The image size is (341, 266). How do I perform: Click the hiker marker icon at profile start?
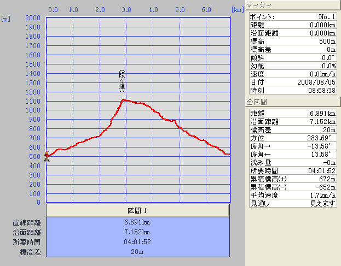(x=47, y=156)
